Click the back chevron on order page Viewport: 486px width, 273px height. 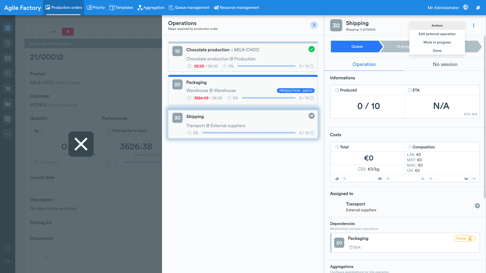pyautogui.click(x=32, y=32)
